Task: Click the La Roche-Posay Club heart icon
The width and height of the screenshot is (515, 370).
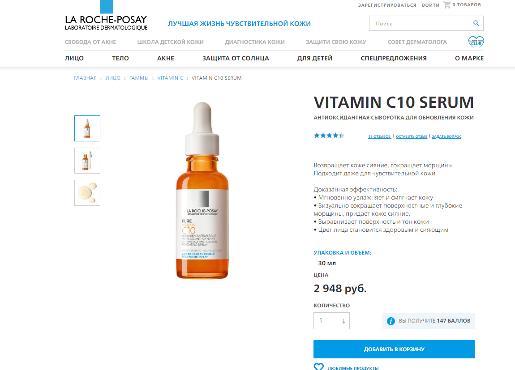Action: [476, 42]
